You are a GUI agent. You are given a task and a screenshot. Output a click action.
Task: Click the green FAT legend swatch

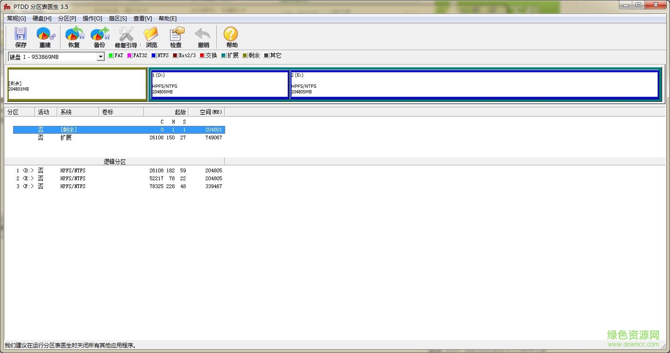click(111, 55)
